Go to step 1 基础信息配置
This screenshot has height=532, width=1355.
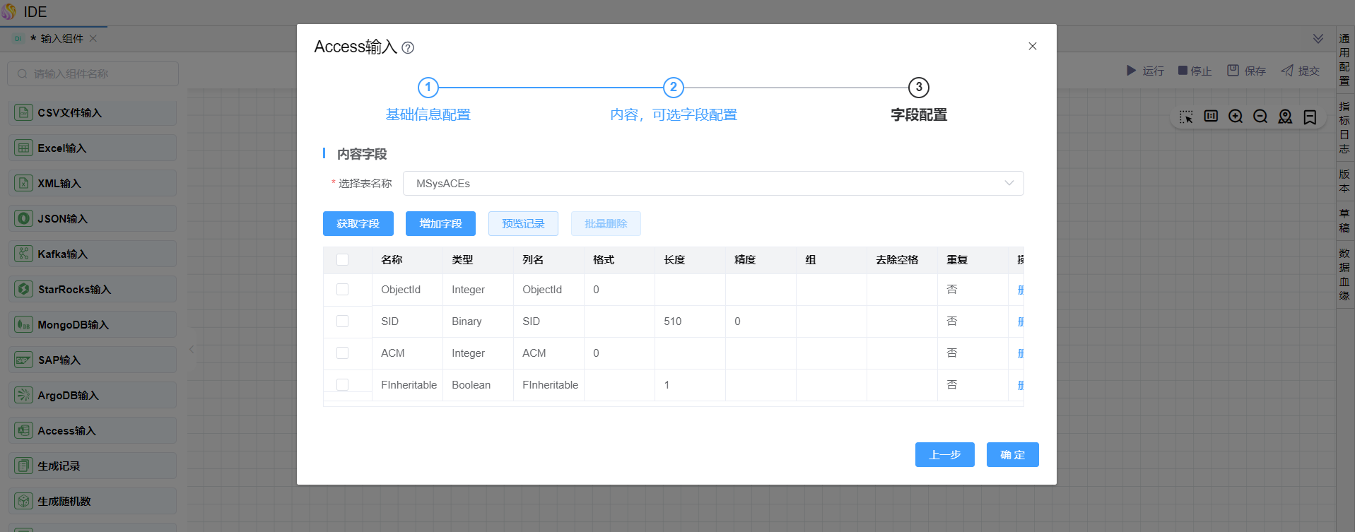[428, 88]
